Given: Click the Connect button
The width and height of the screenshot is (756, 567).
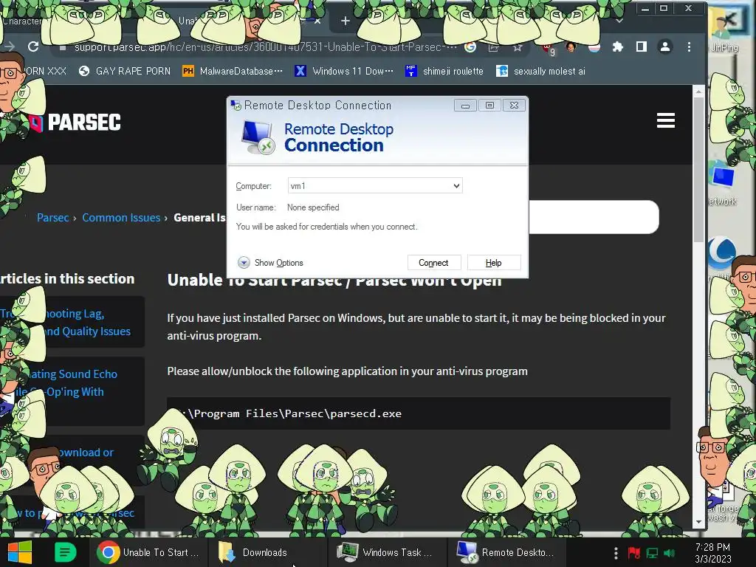Looking at the screenshot, I should coord(433,263).
